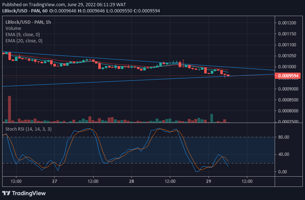The image size is (305, 200).
Task: Click the tall green volume bar near 29
Action: 211,118
